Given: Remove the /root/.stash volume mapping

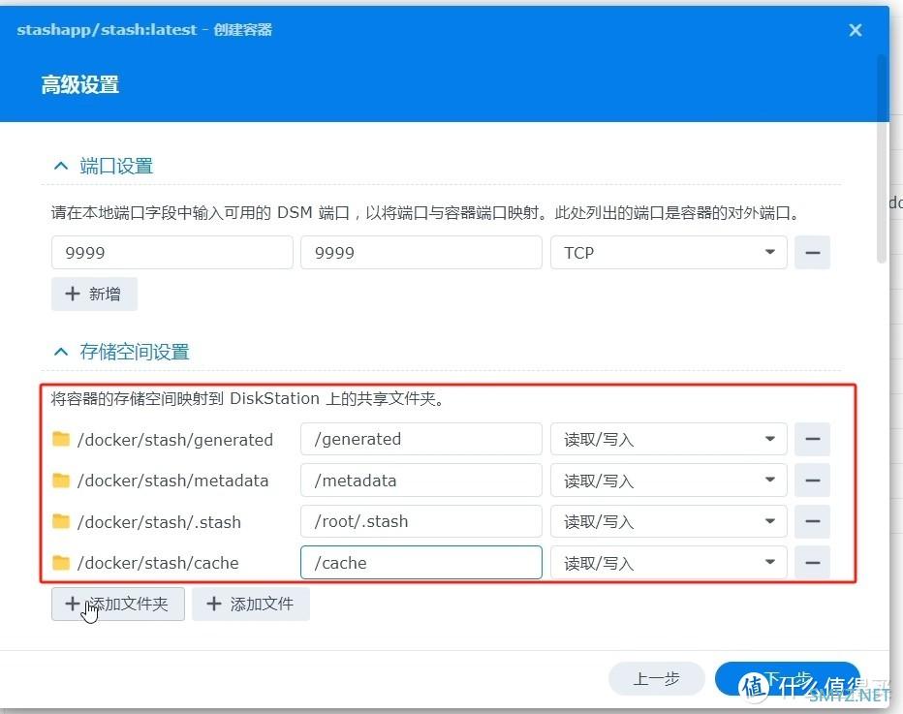Looking at the screenshot, I should pyautogui.click(x=812, y=521).
